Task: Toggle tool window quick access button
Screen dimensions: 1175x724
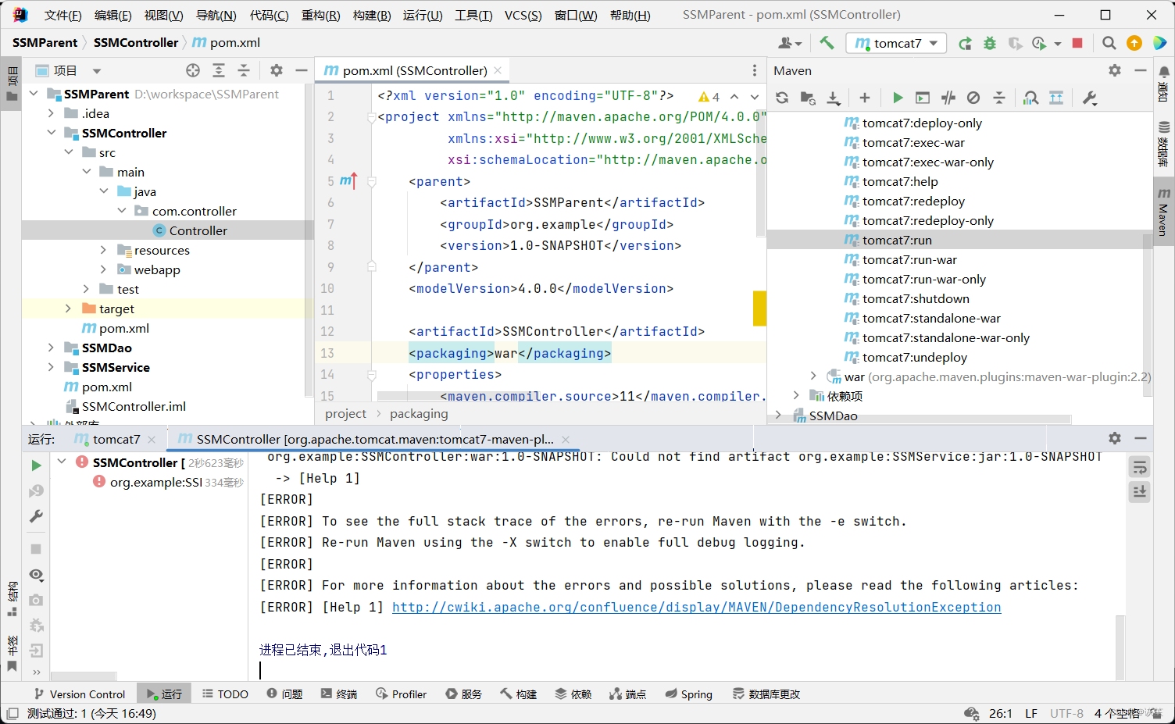Action: (x=12, y=713)
